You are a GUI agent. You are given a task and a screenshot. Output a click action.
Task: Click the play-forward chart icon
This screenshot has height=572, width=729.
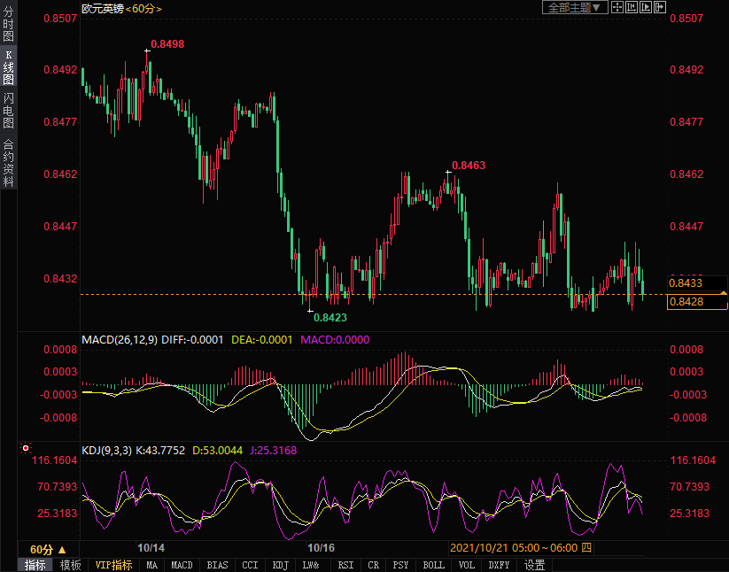tap(644, 7)
